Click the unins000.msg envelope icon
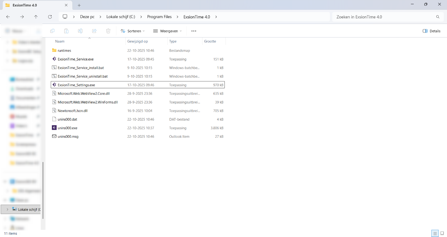This screenshot has height=237, width=447. click(54, 136)
